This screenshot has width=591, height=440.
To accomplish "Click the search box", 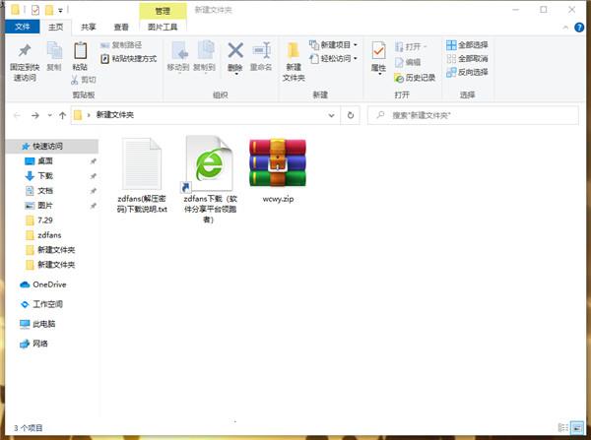I will (x=473, y=115).
